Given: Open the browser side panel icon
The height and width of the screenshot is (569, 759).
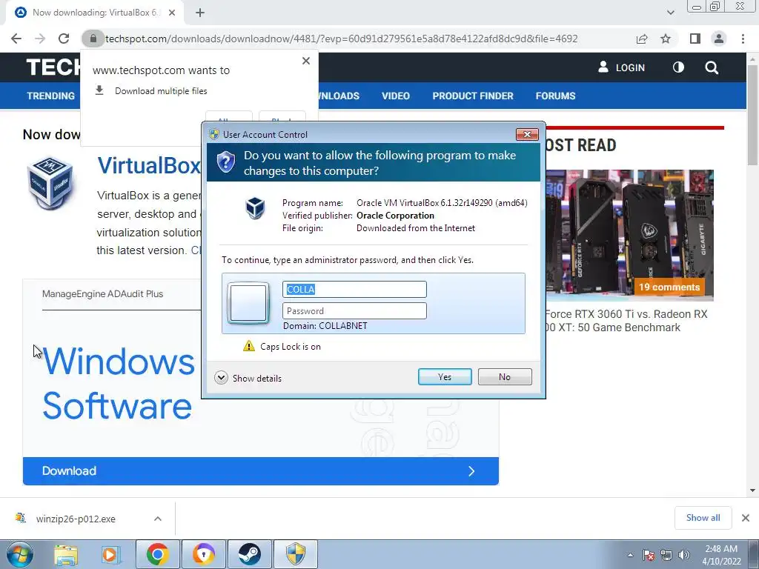Looking at the screenshot, I should click(x=695, y=39).
